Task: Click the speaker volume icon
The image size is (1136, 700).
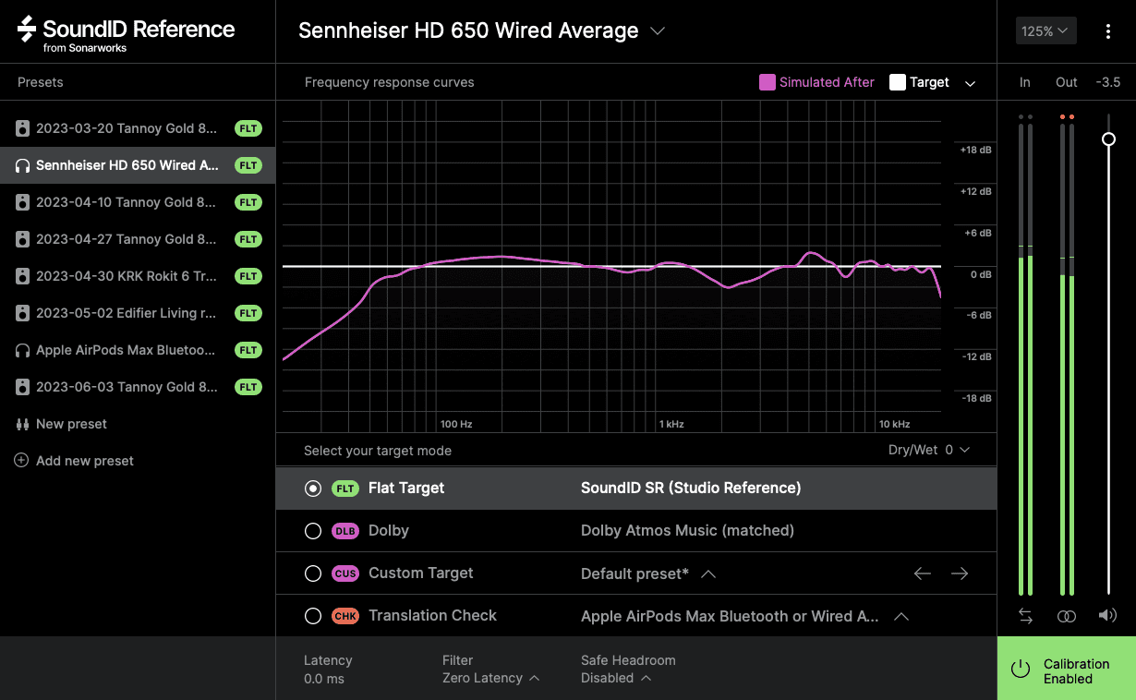Action: tap(1107, 615)
